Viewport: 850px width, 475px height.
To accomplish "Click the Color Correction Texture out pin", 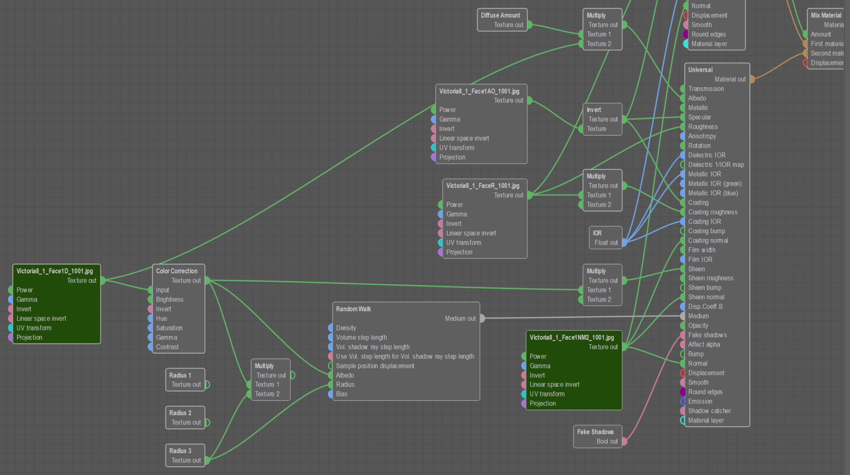I will (207, 280).
